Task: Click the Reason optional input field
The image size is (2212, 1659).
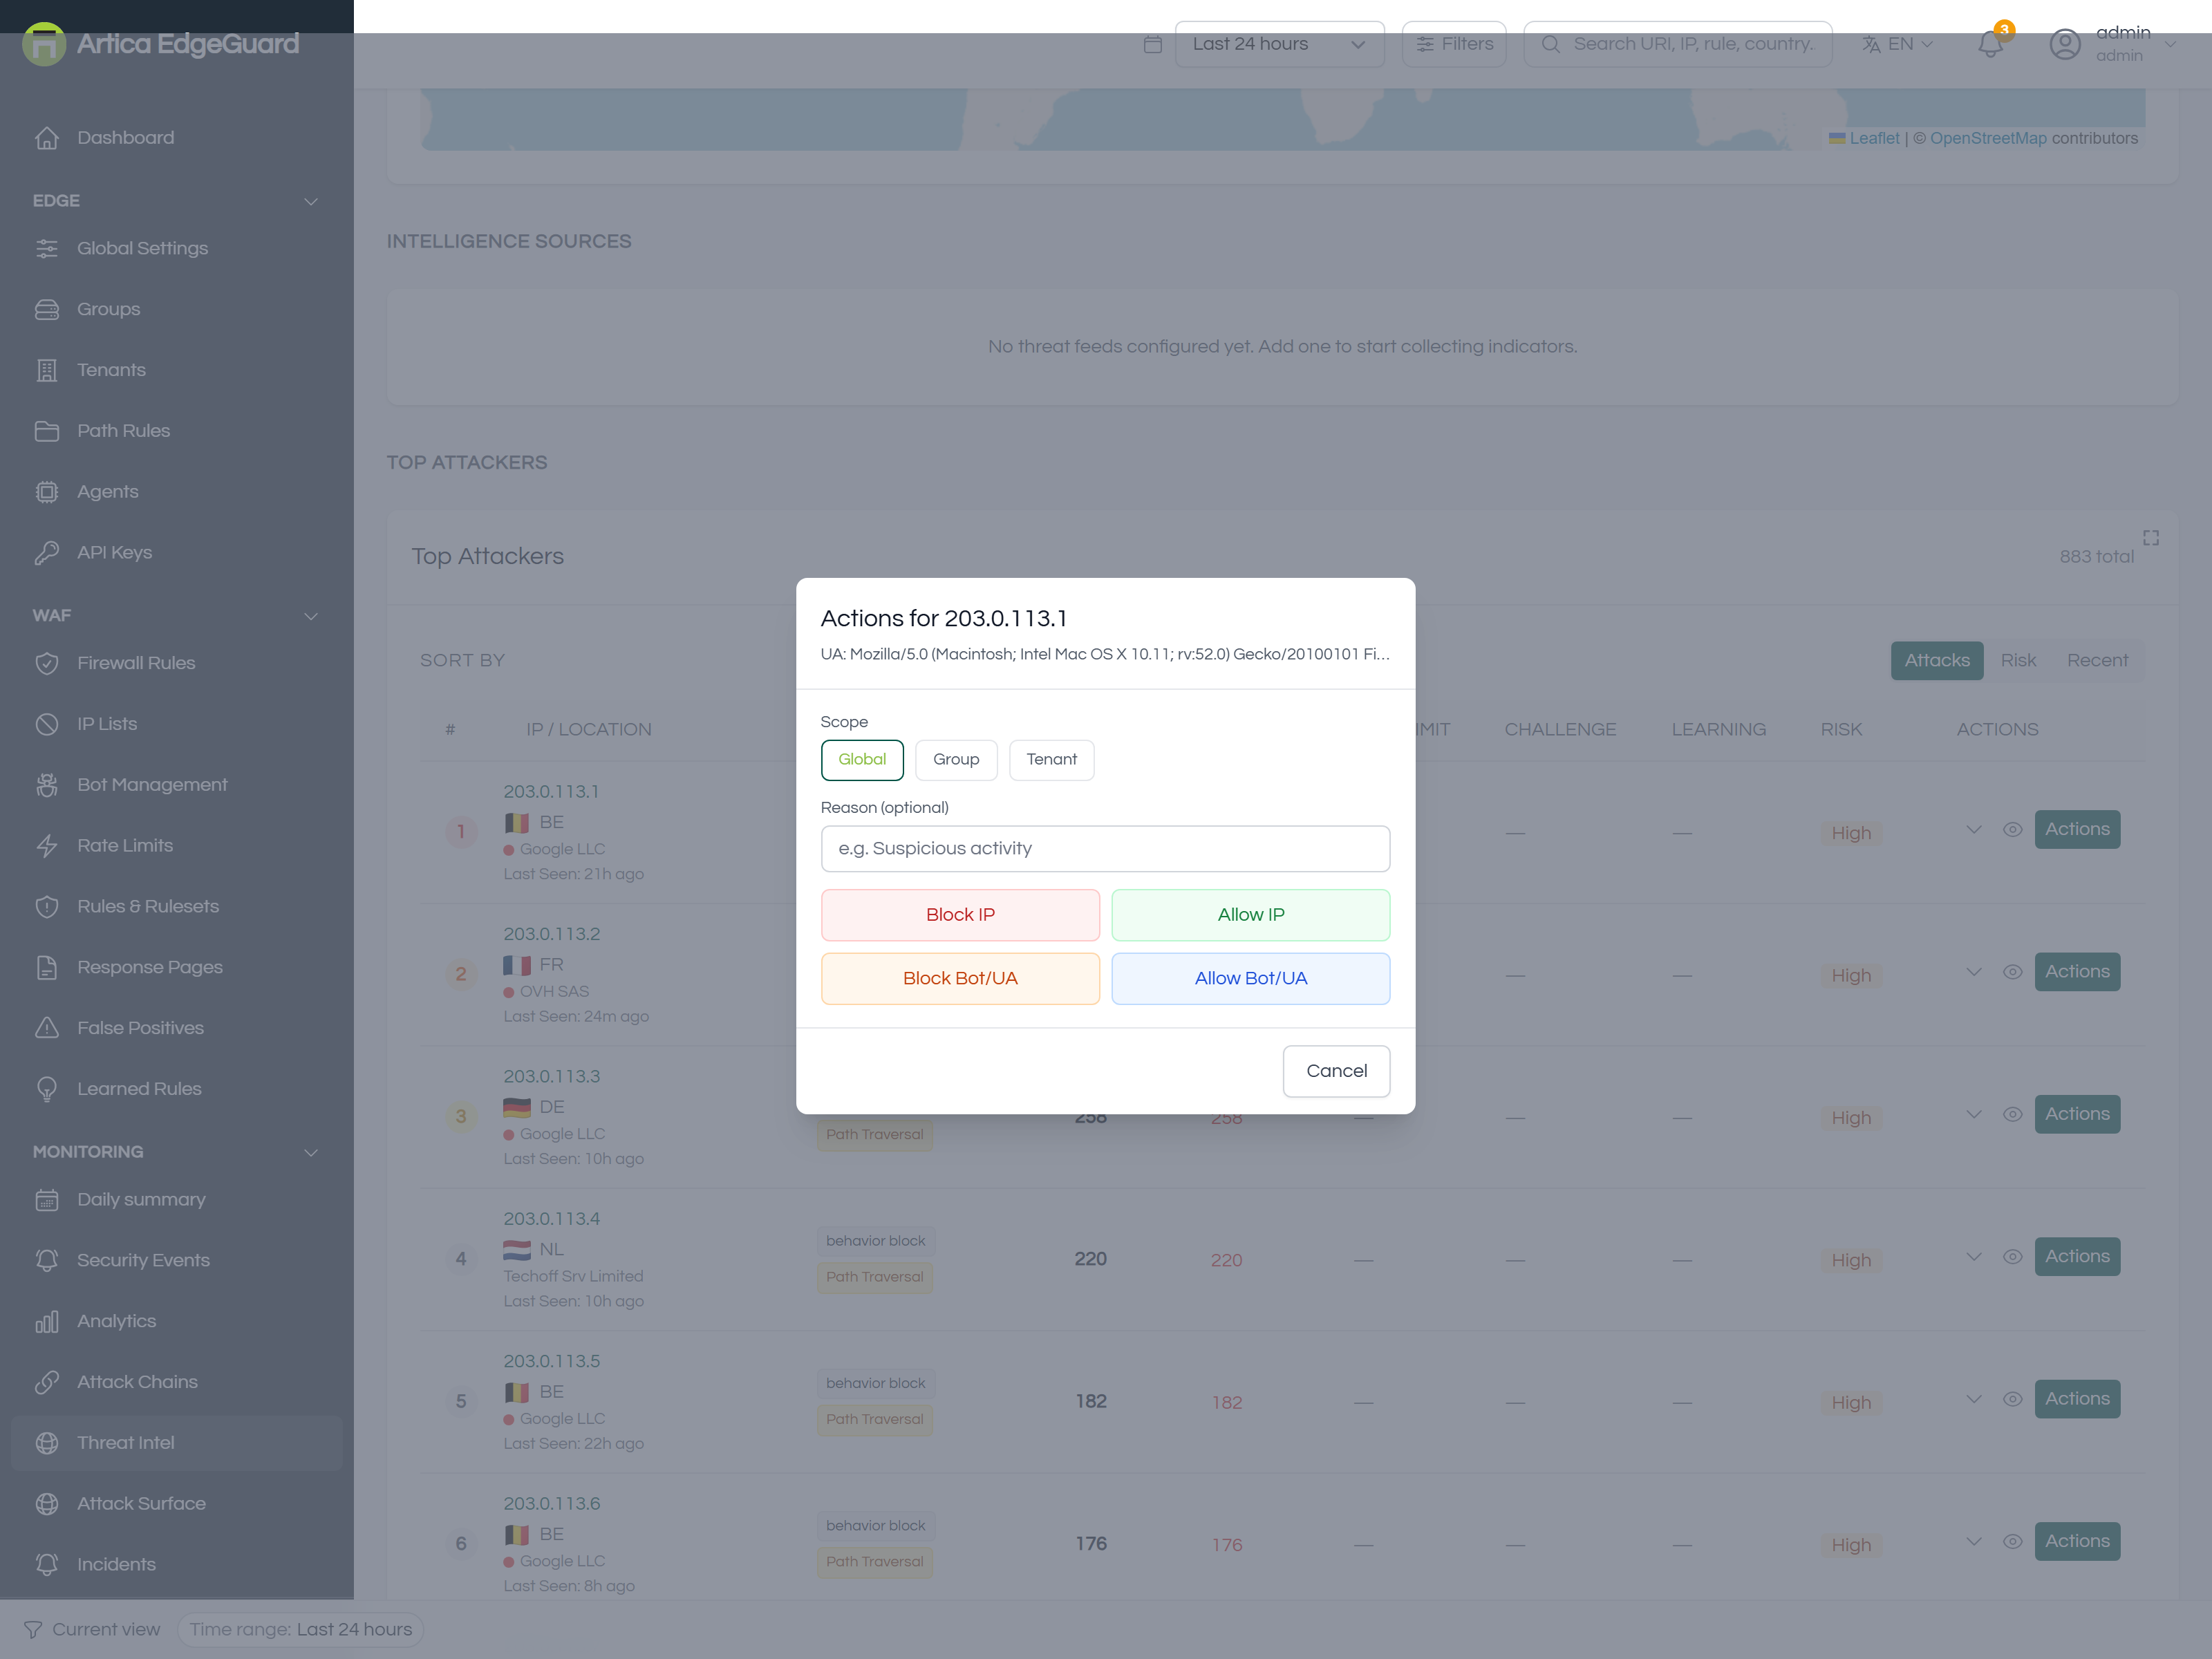Action: point(1105,849)
